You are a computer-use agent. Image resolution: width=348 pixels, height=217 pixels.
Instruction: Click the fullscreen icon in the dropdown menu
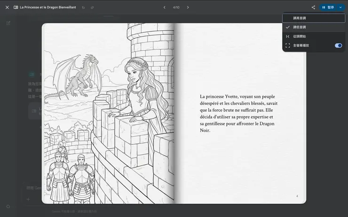[x=288, y=45]
